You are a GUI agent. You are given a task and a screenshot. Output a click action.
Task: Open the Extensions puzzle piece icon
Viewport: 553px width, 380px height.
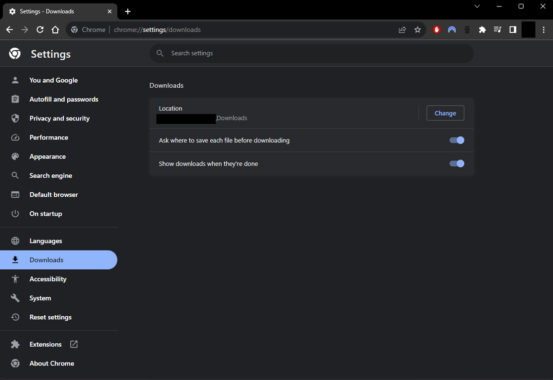(x=482, y=30)
